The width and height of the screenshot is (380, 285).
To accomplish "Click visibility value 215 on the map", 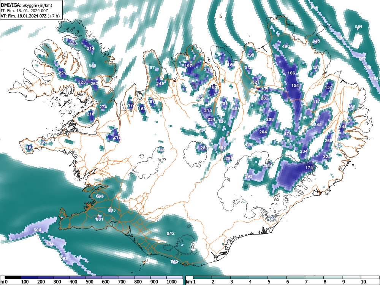I will click(x=208, y=111).
